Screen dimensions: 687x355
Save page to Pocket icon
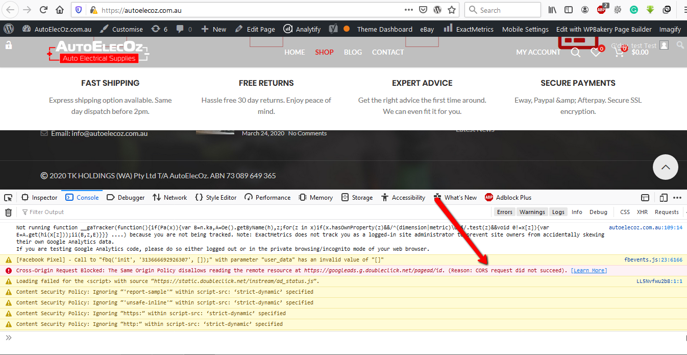(423, 10)
